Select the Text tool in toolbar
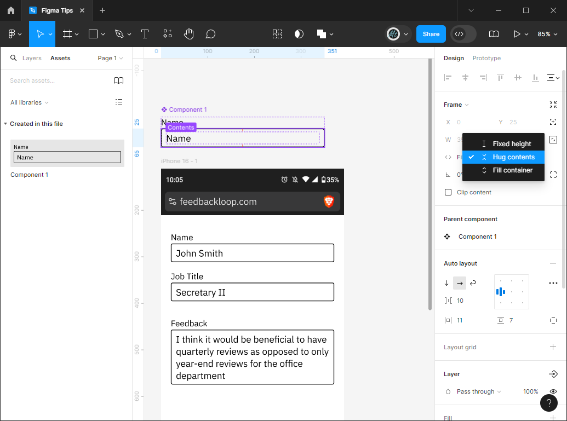Screen dimensions: 567x421 point(145,34)
